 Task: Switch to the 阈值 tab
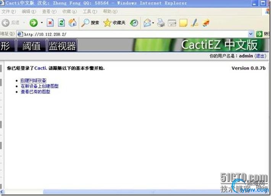[31, 45]
